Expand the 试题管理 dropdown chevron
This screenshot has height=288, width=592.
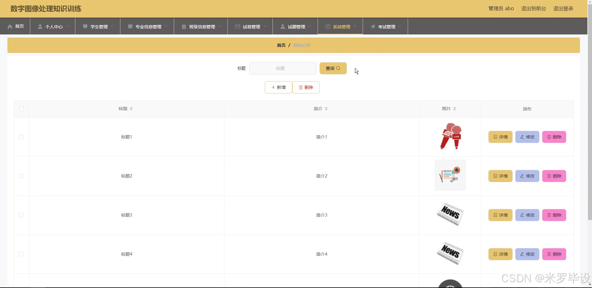click(x=310, y=26)
